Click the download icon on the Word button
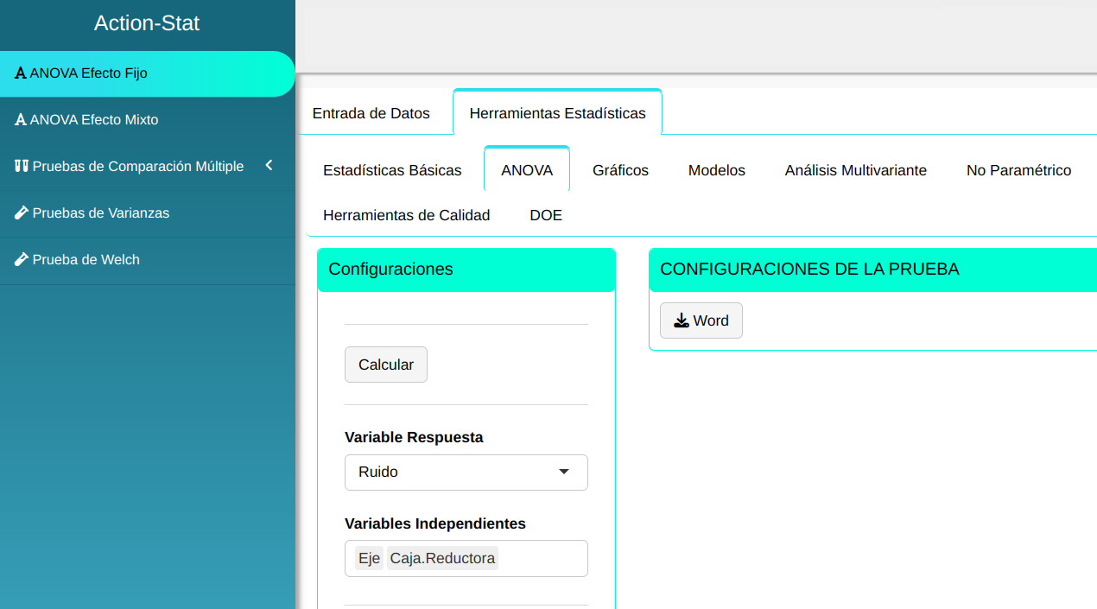The image size is (1097, 609). pos(682,320)
